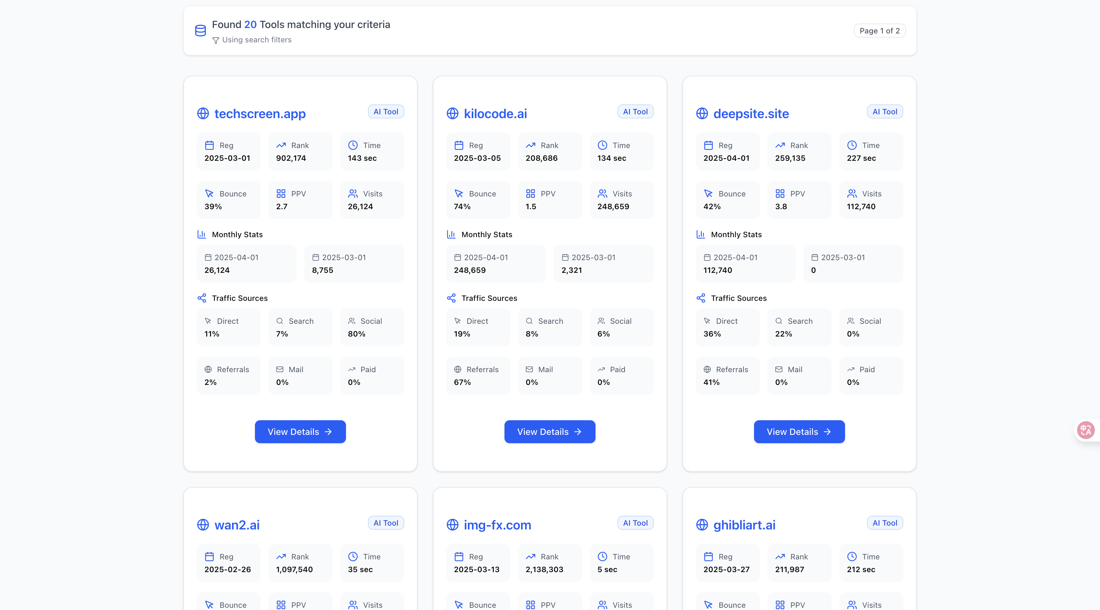Viewport: 1100px width, 610px height.
Task: Click the globe icon next to deepsite.site
Action: click(x=702, y=114)
